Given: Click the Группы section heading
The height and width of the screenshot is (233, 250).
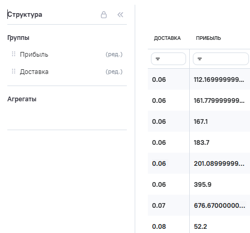Looking at the screenshot, I should click(18, 38).
